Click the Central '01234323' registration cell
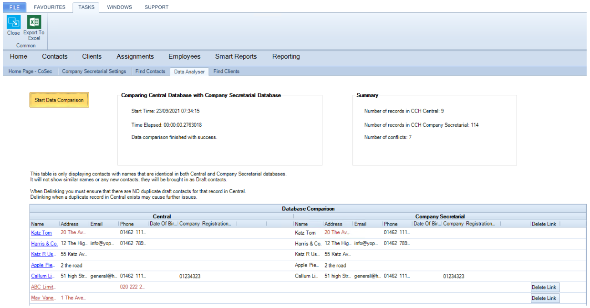 click(x=190, y=277)
